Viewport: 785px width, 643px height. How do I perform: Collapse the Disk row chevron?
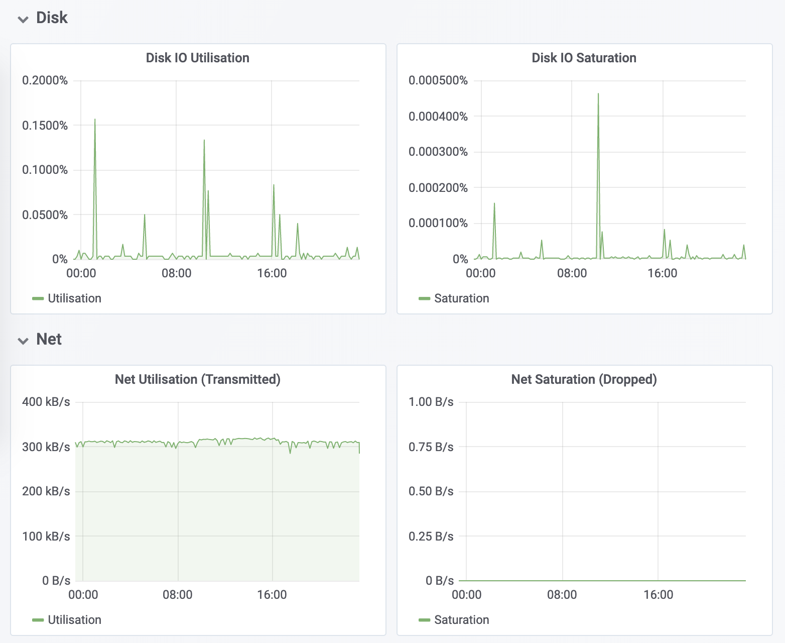tap(23, 20)
